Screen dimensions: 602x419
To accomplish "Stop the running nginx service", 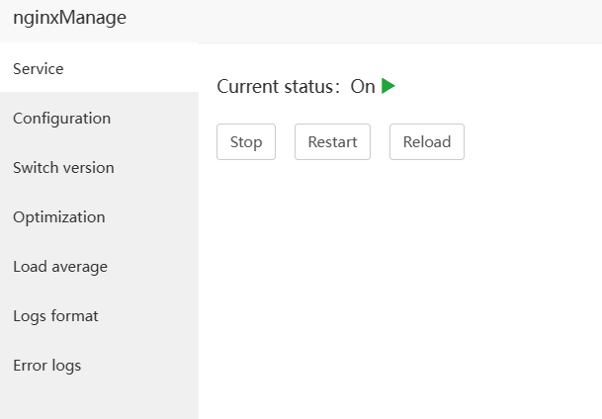I will (246, 141).
